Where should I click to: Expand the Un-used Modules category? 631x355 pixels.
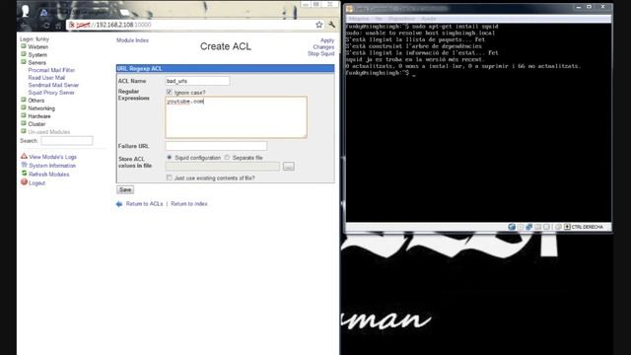pos(48,132)
